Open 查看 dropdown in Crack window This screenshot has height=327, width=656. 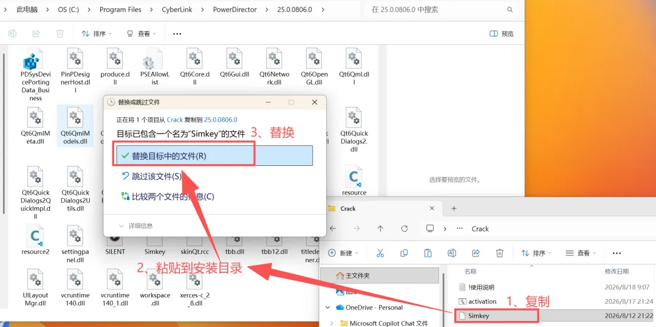(581, 253)
